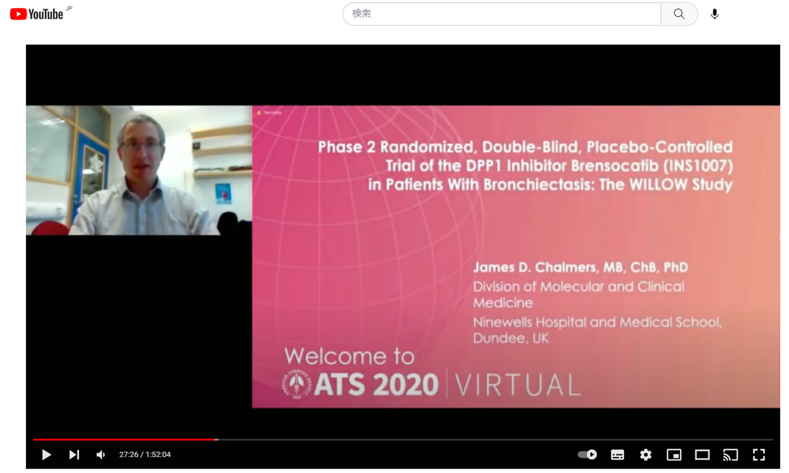
Task: Switch to miniplayer mode
Action: coord(674,455)
